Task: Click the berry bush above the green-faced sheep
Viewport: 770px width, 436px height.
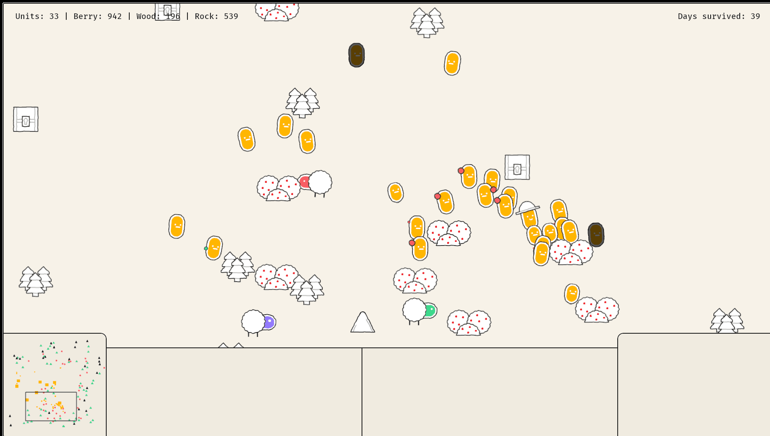Action: pos(415,280)
